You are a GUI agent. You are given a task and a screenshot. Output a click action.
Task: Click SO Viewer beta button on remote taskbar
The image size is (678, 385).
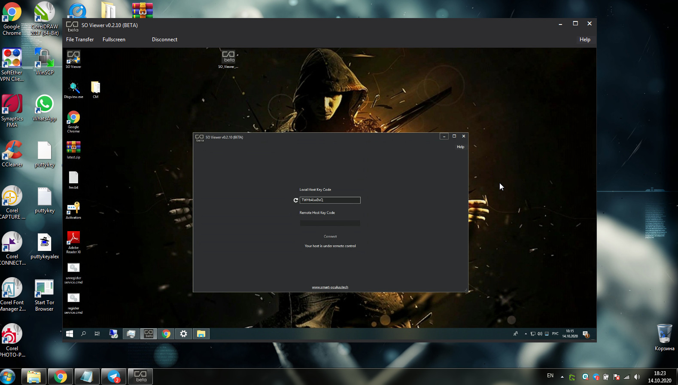tap(149, 334)
